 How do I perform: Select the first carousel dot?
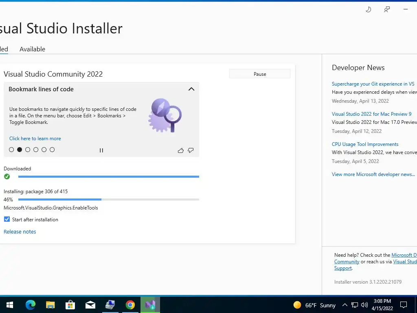click(x=11, y=150)
